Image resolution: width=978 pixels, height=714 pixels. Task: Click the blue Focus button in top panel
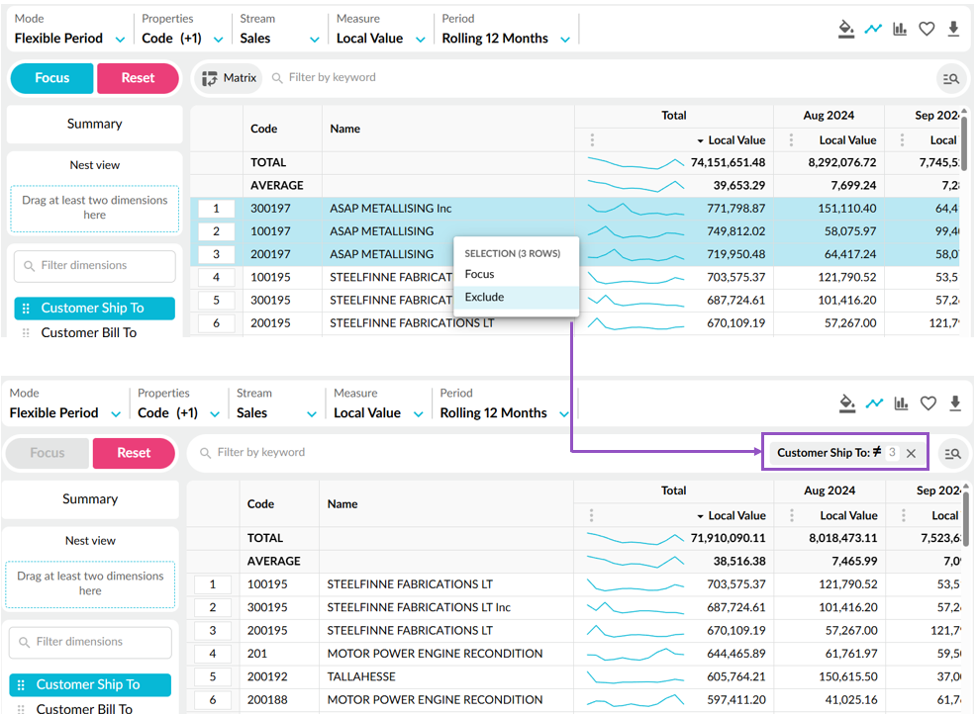51,78
